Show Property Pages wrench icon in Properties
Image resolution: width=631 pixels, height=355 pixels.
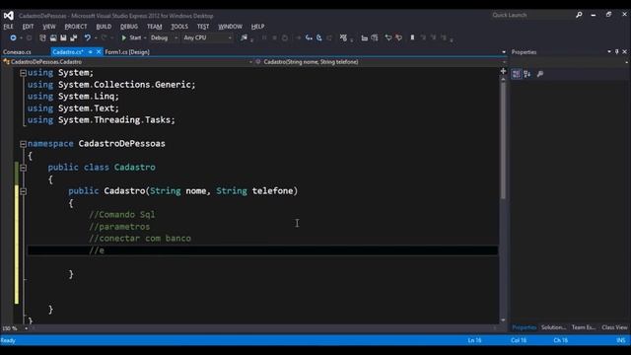[x=540, y=74]
